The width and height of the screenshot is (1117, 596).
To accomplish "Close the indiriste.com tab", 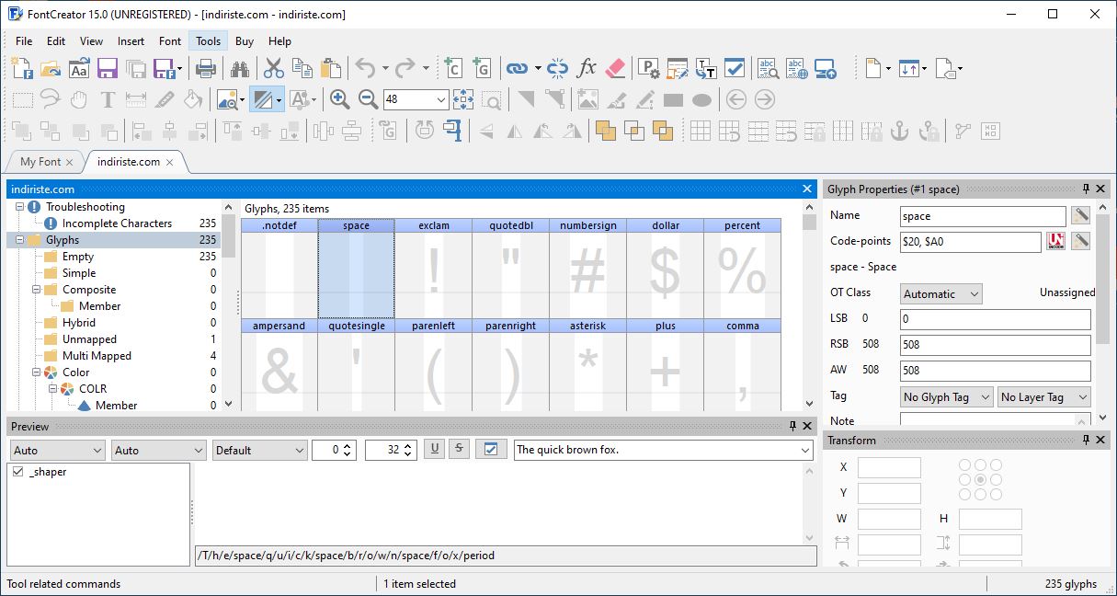I will point(170,162).
